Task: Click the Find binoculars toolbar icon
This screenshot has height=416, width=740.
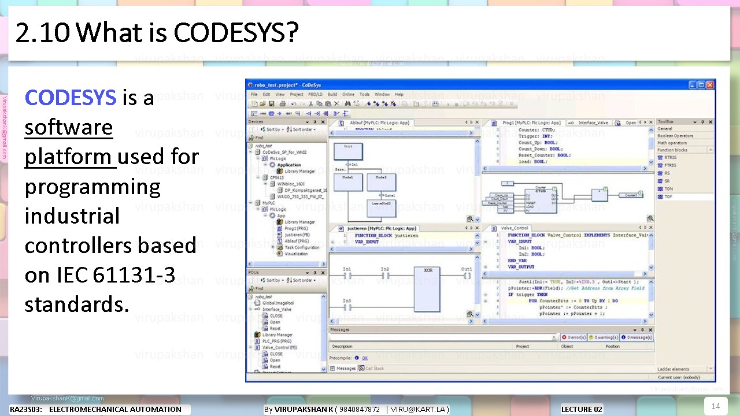Action: click(348, 103)
